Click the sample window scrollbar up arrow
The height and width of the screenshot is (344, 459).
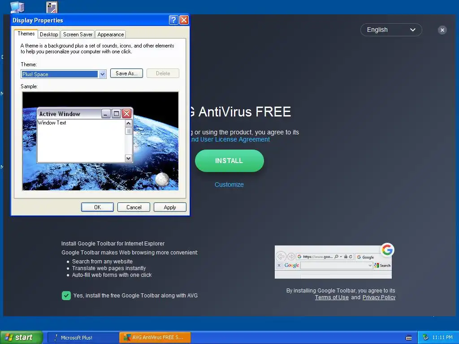(128, 124)
